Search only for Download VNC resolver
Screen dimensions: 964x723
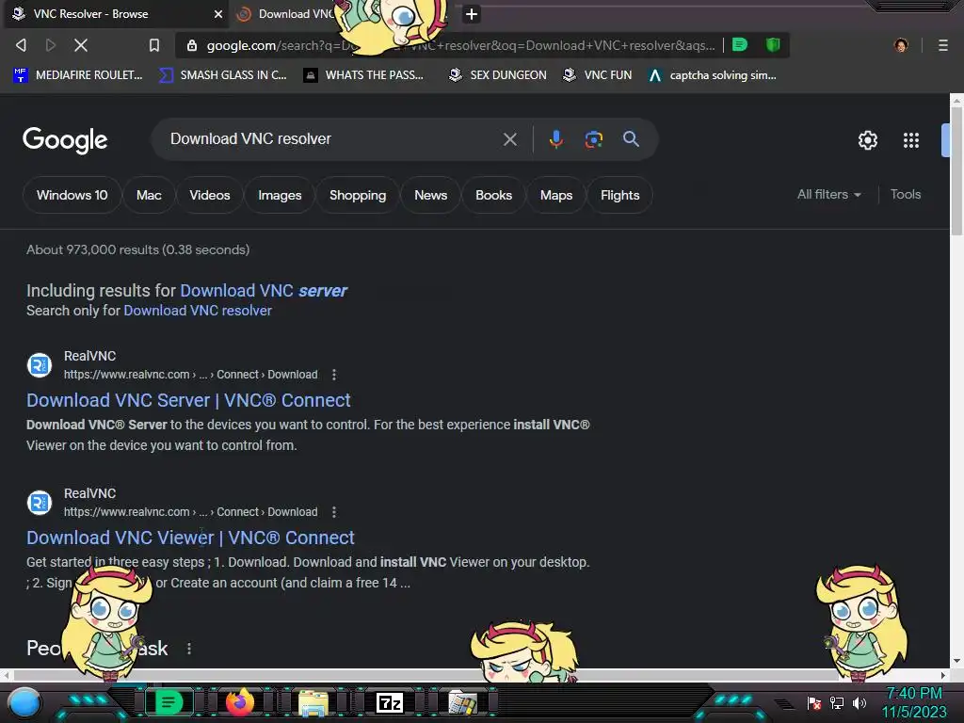[198, 311]
